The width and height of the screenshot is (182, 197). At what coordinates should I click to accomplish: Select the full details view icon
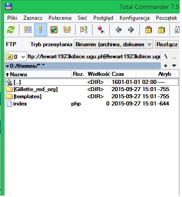pyautogui.click(x=40, y=30)
